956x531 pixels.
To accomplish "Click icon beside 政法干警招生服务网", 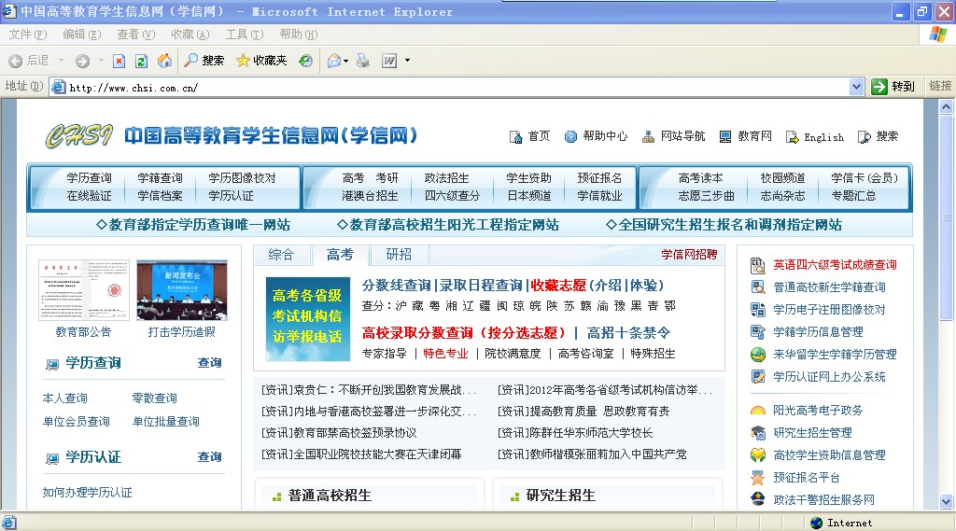I will [758, 500].
